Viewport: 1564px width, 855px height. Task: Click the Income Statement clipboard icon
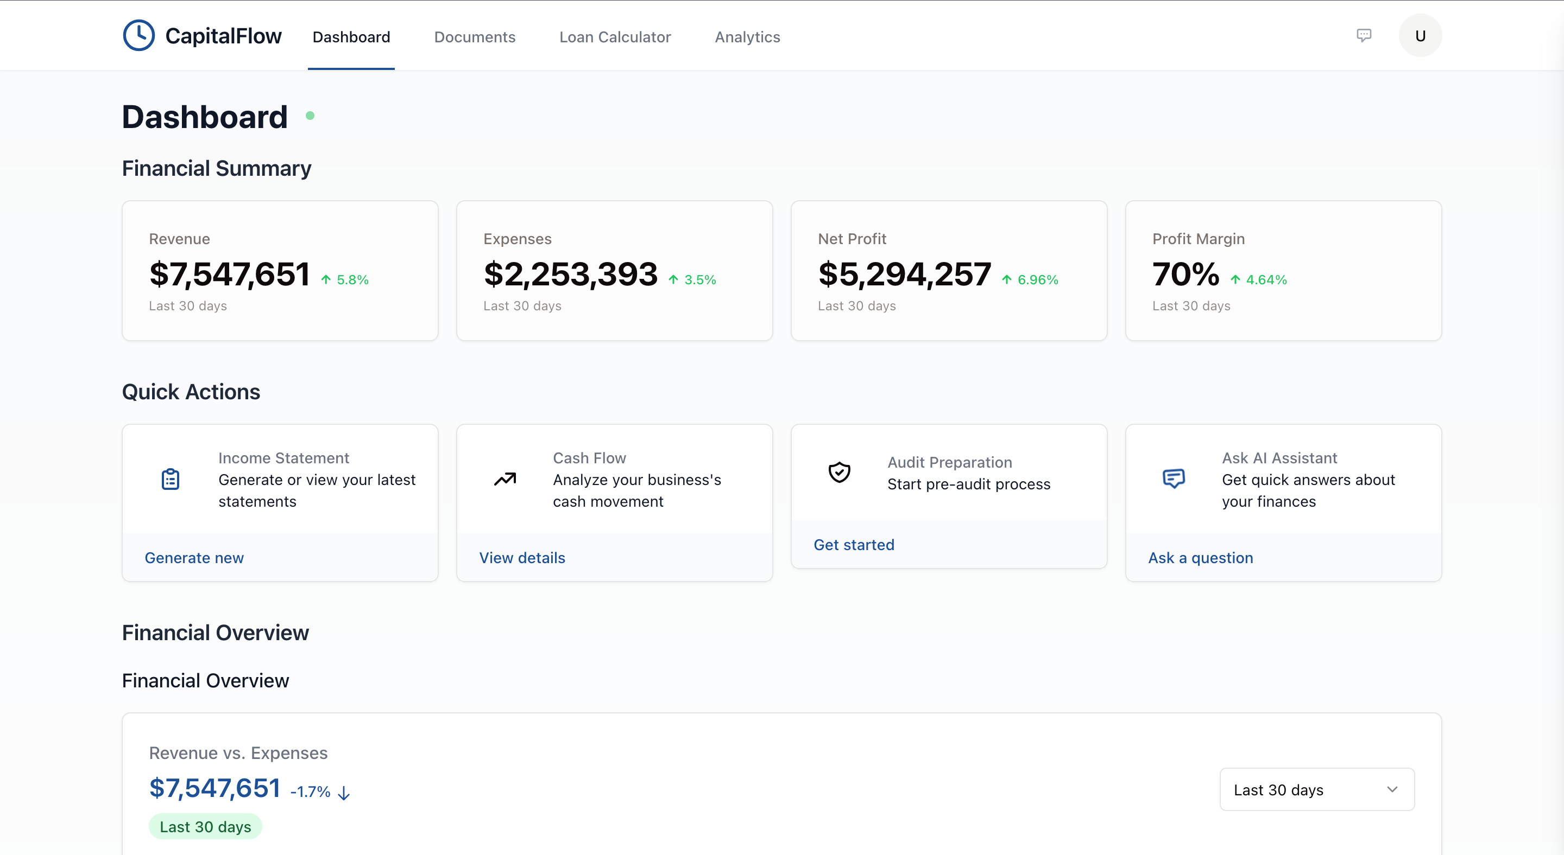[171, 479]
